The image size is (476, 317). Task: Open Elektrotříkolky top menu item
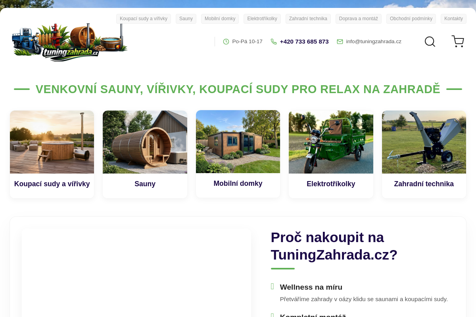(x=262, y=19)
